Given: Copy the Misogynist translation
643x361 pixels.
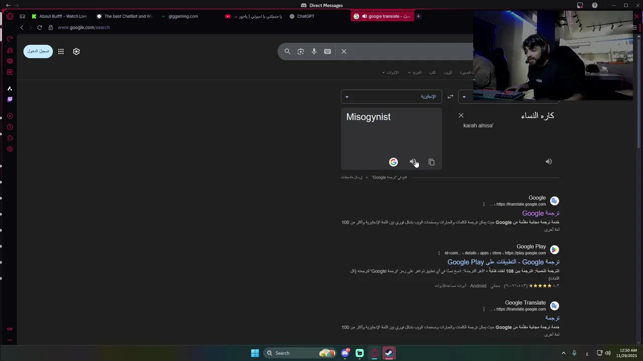Looking at the screenshot, I should 432,162.
